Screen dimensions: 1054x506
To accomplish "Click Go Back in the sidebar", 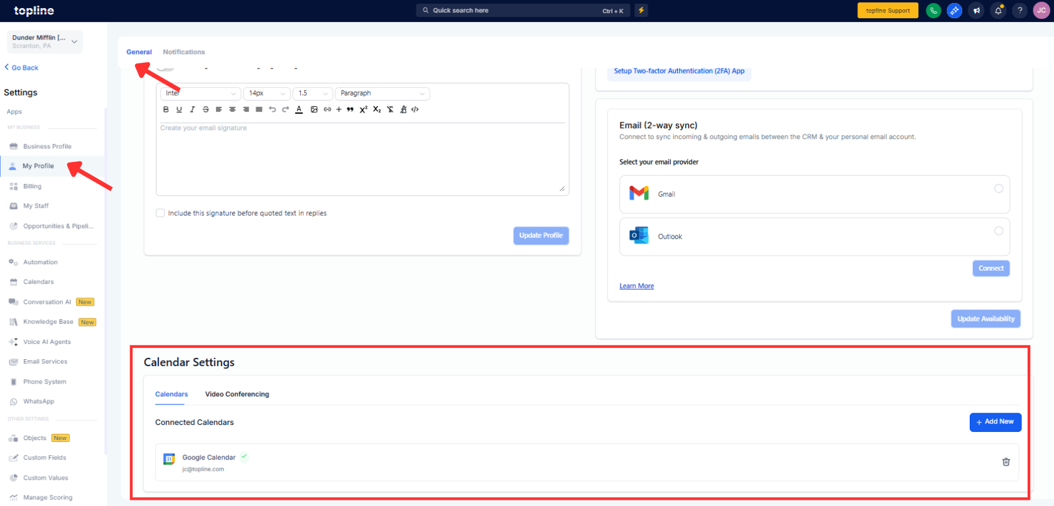I will pos(21,68).
